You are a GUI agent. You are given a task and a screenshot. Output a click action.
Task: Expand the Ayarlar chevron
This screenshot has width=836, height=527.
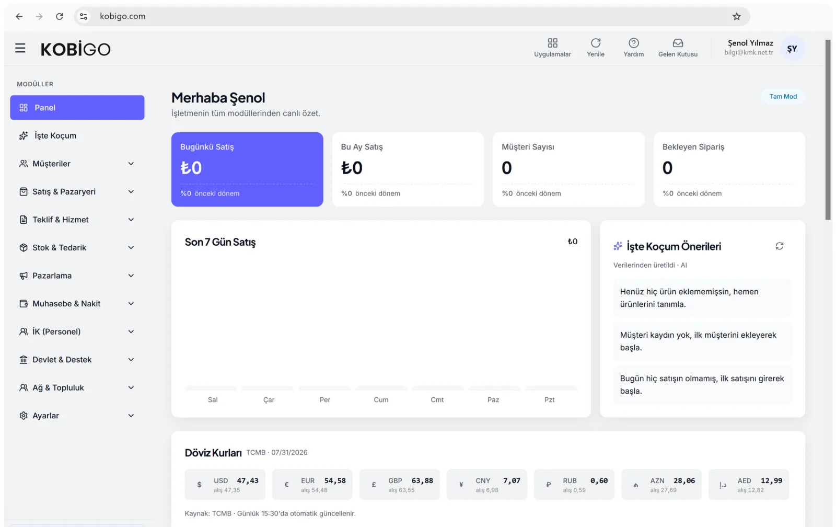point(131,416)
